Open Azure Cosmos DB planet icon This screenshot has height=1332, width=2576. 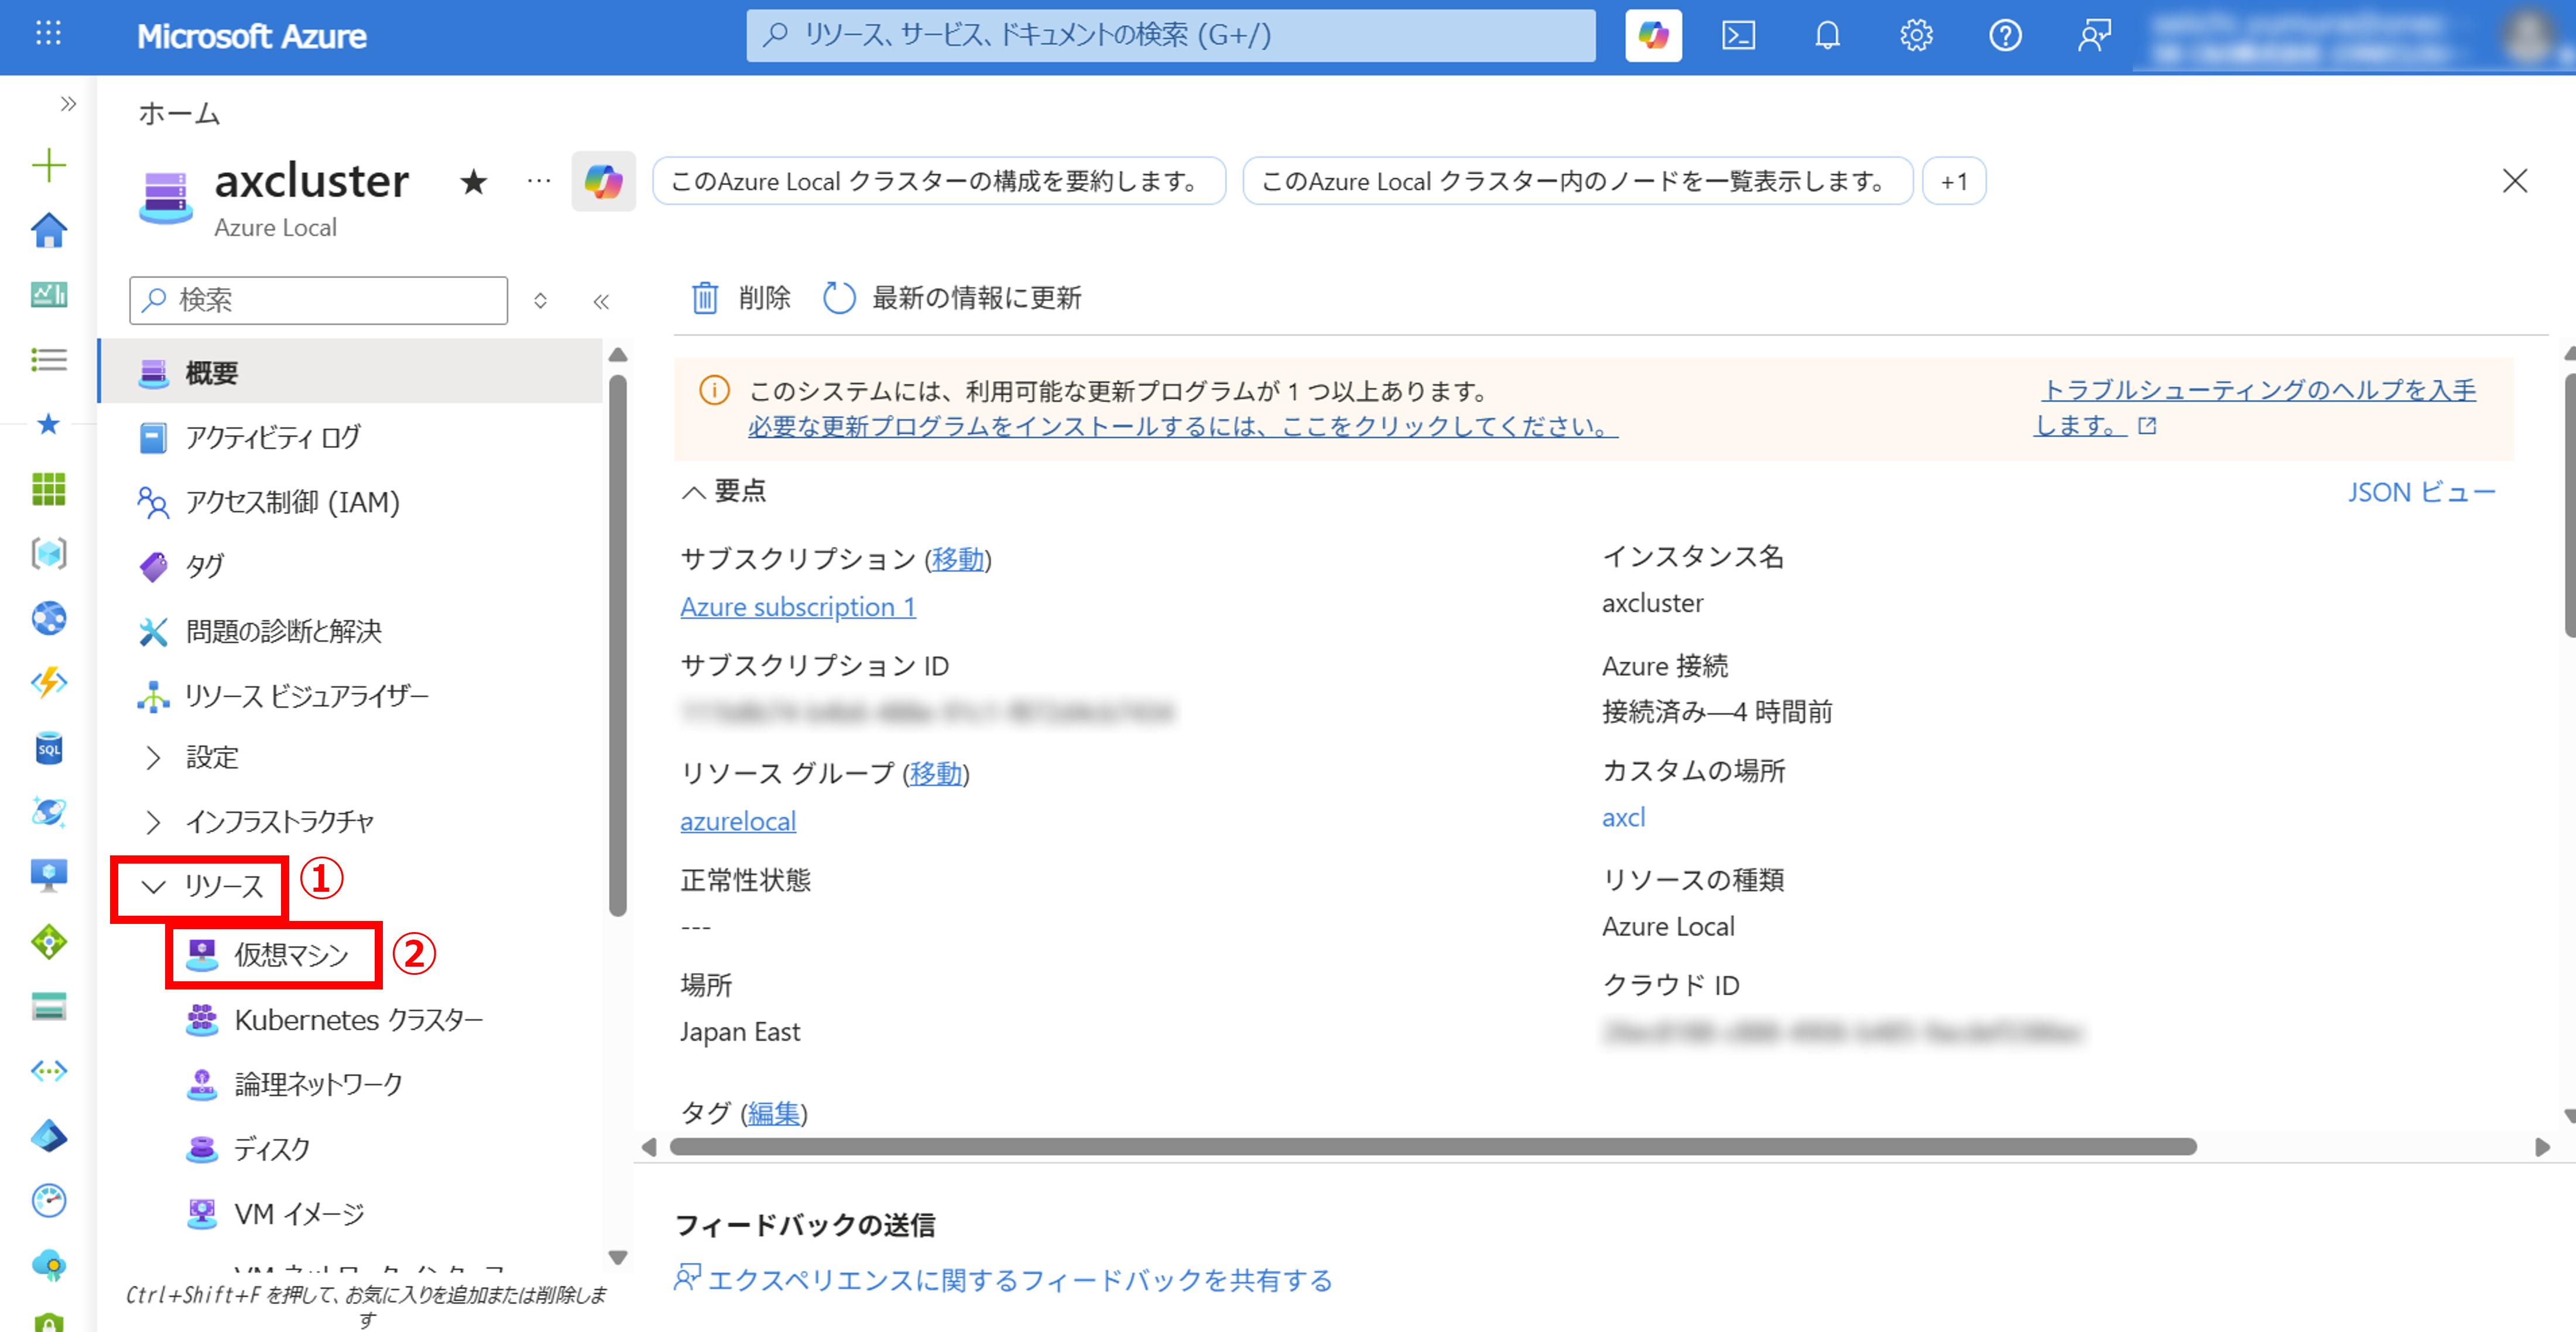click(x=49, y=812)
